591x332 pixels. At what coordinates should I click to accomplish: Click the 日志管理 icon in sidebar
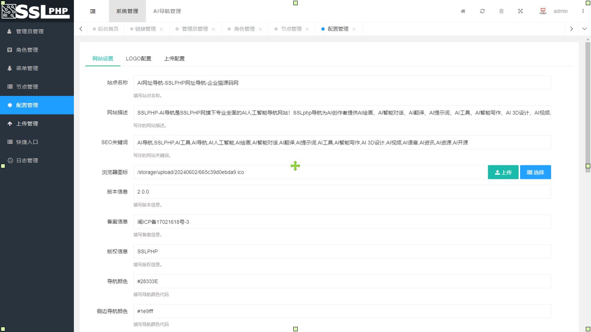click(x=10, y=160)
